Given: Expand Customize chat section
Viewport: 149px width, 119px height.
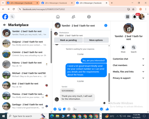Looking at the screenshot, I should tap(128, 59).
